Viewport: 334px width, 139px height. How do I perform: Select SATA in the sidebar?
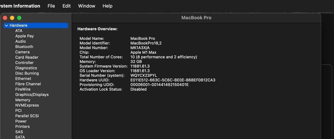[x=20, y=137]
